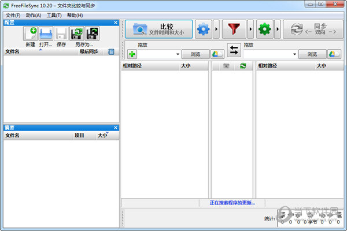The image size is (347, 231).
Task: Expand arrow next to green gear
Action: point(278,29)
